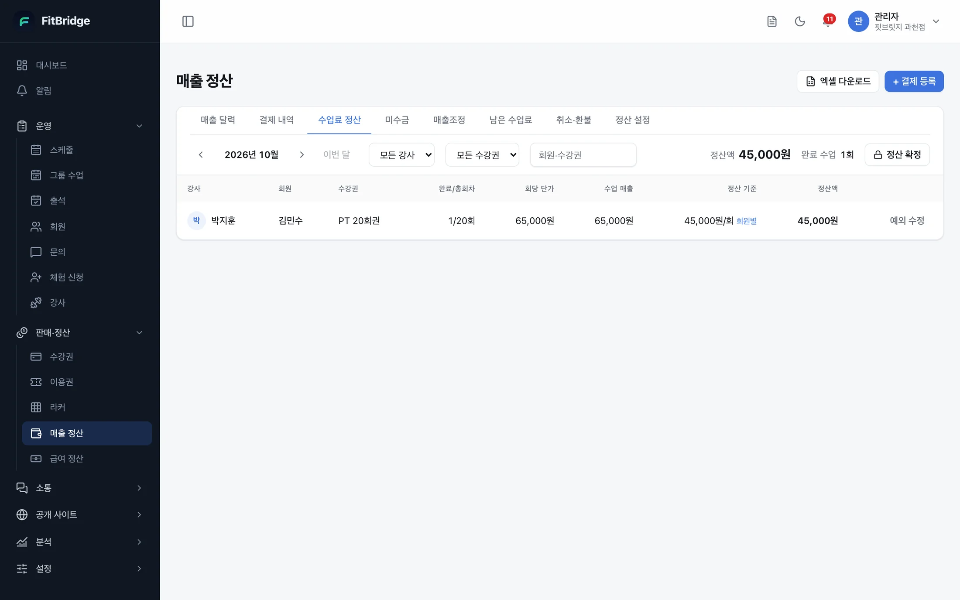The height and width of the screenshot is (600, 960).
Task: Open 급여 정산 sidebar item
Action: coord(87,459)
